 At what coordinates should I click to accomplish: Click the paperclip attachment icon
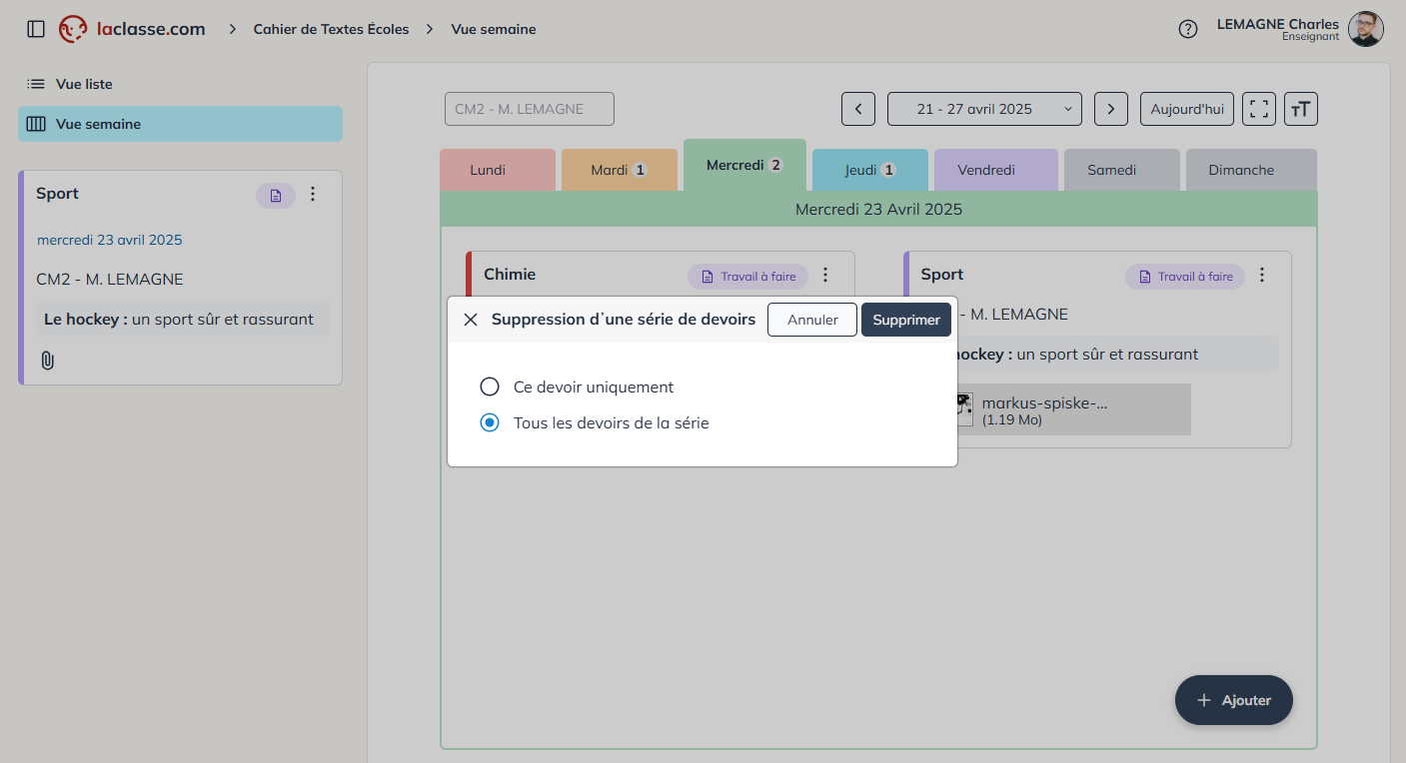click(x=47, y=361)
